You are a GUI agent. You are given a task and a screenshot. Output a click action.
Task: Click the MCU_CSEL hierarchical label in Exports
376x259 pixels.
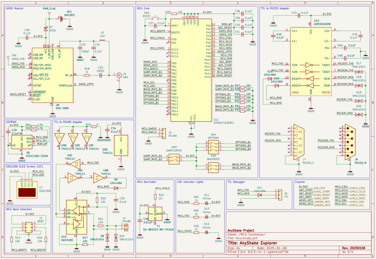pos(358,188)
